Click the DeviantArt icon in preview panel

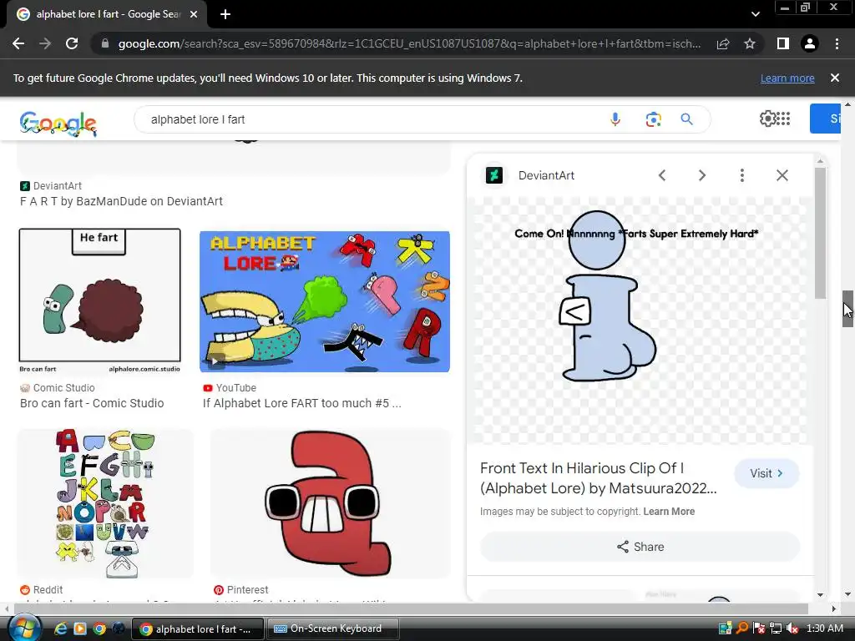coord(494,175)
